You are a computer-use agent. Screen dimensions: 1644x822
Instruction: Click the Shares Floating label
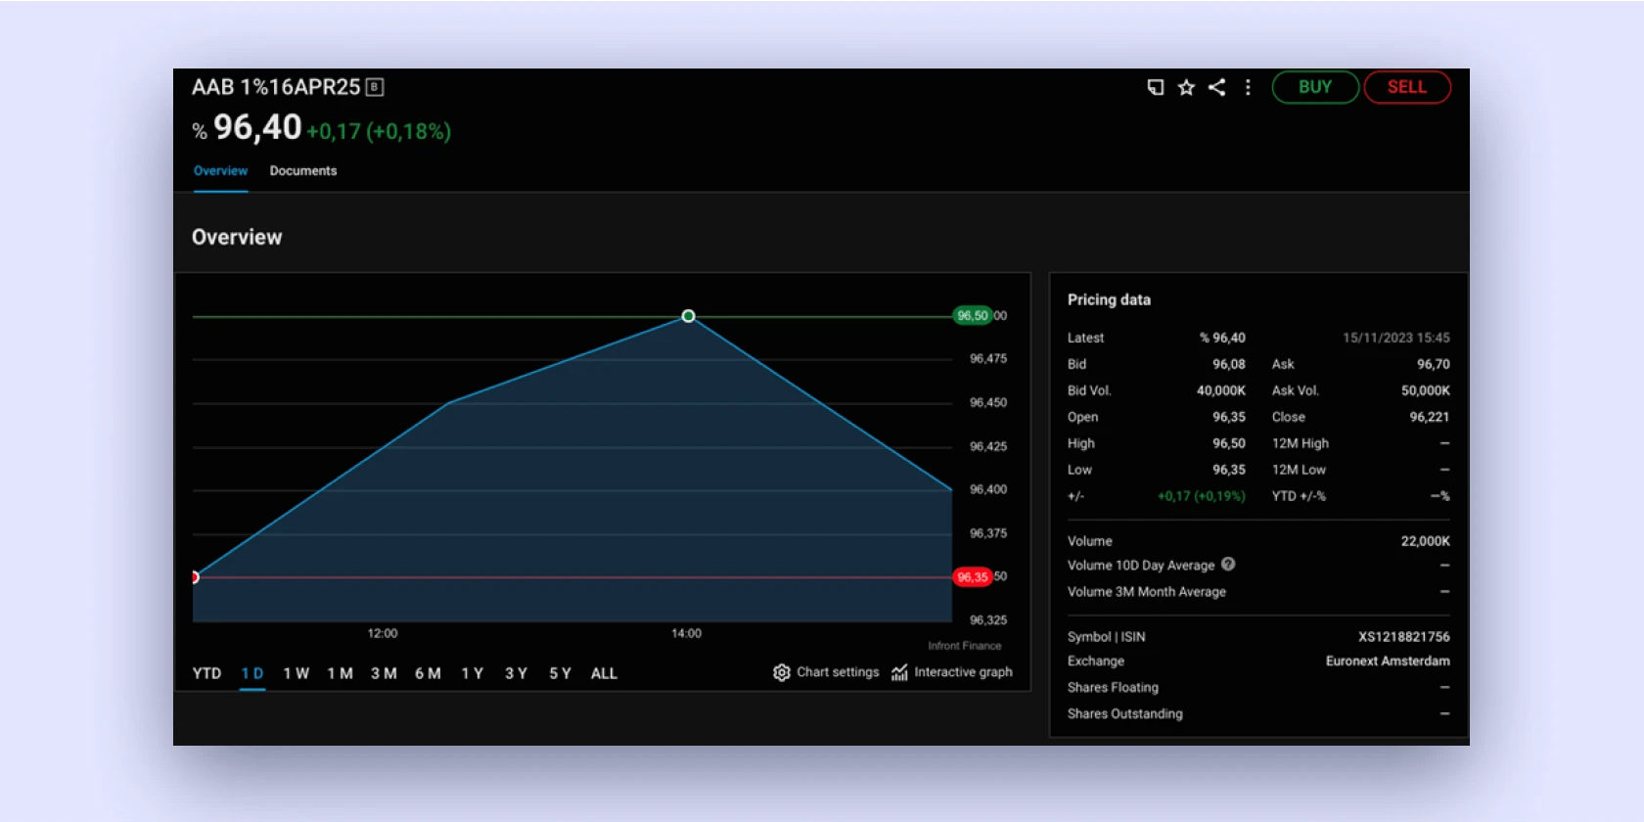point(1113,688)
